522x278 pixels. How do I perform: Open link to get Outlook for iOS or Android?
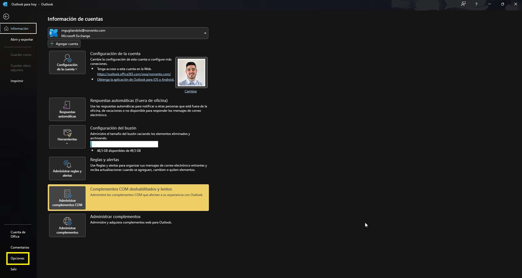point(136,80)
